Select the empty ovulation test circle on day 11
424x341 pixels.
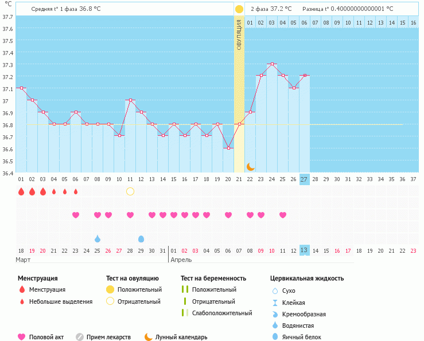[130, 191]
